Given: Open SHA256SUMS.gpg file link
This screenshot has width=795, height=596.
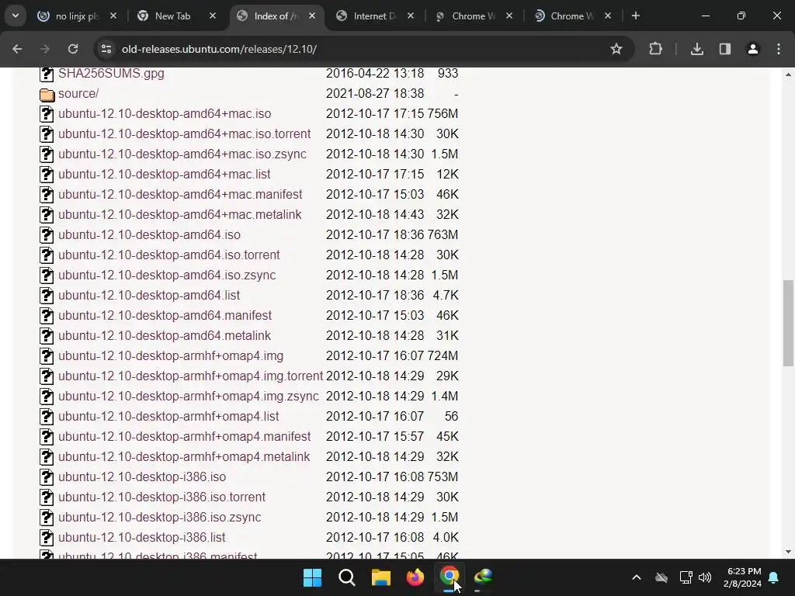Looking at the screenshot, I should (111, 73).
